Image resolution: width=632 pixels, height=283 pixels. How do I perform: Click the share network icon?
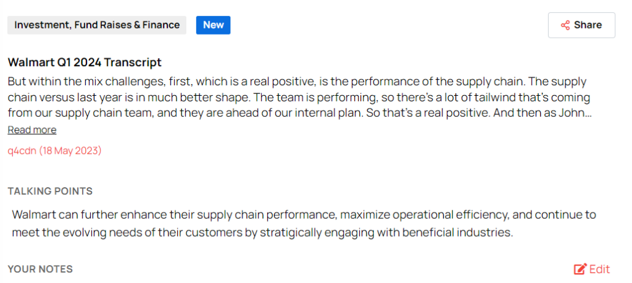(x=565, y=25)
